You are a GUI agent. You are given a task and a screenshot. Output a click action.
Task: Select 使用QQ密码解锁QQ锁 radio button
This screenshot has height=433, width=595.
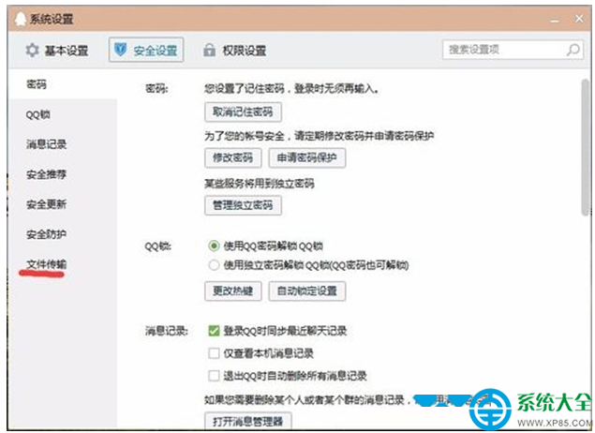coord(214,246)
